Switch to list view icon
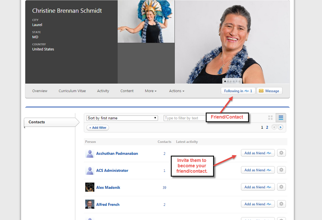The width and height of the screenshot is (322, 220). (281, 118)
